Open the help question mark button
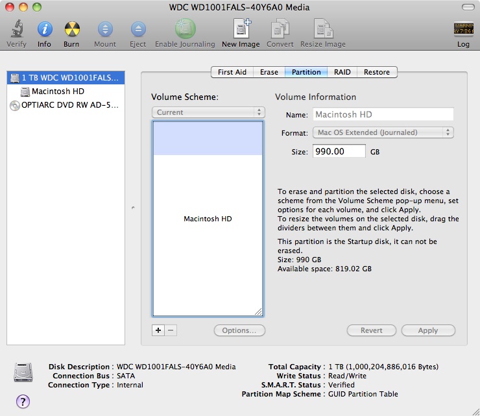 point(23,401)
